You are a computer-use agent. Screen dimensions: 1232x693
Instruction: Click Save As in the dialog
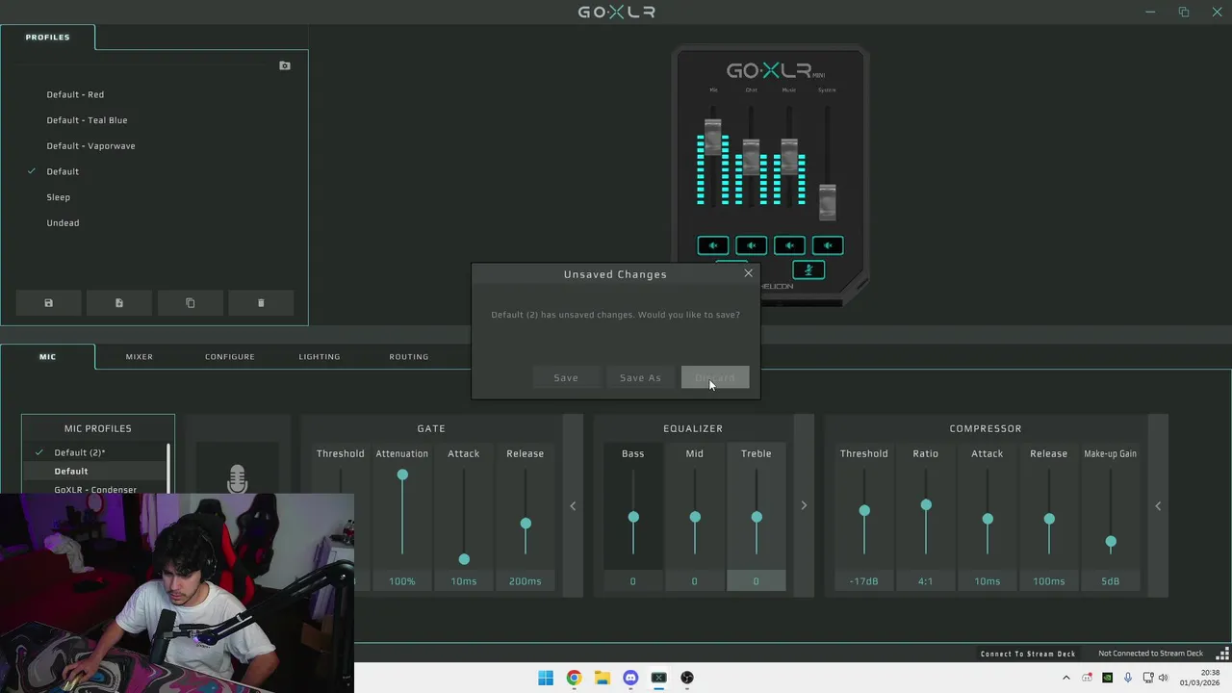pos(640,378)
